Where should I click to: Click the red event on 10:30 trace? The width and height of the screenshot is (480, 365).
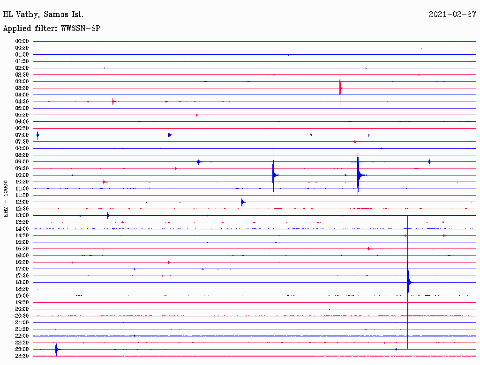105,182
